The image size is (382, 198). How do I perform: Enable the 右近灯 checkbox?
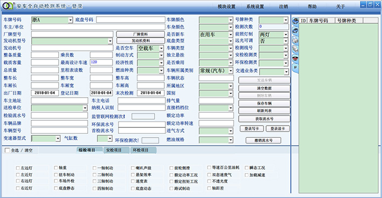coord(18,188)
